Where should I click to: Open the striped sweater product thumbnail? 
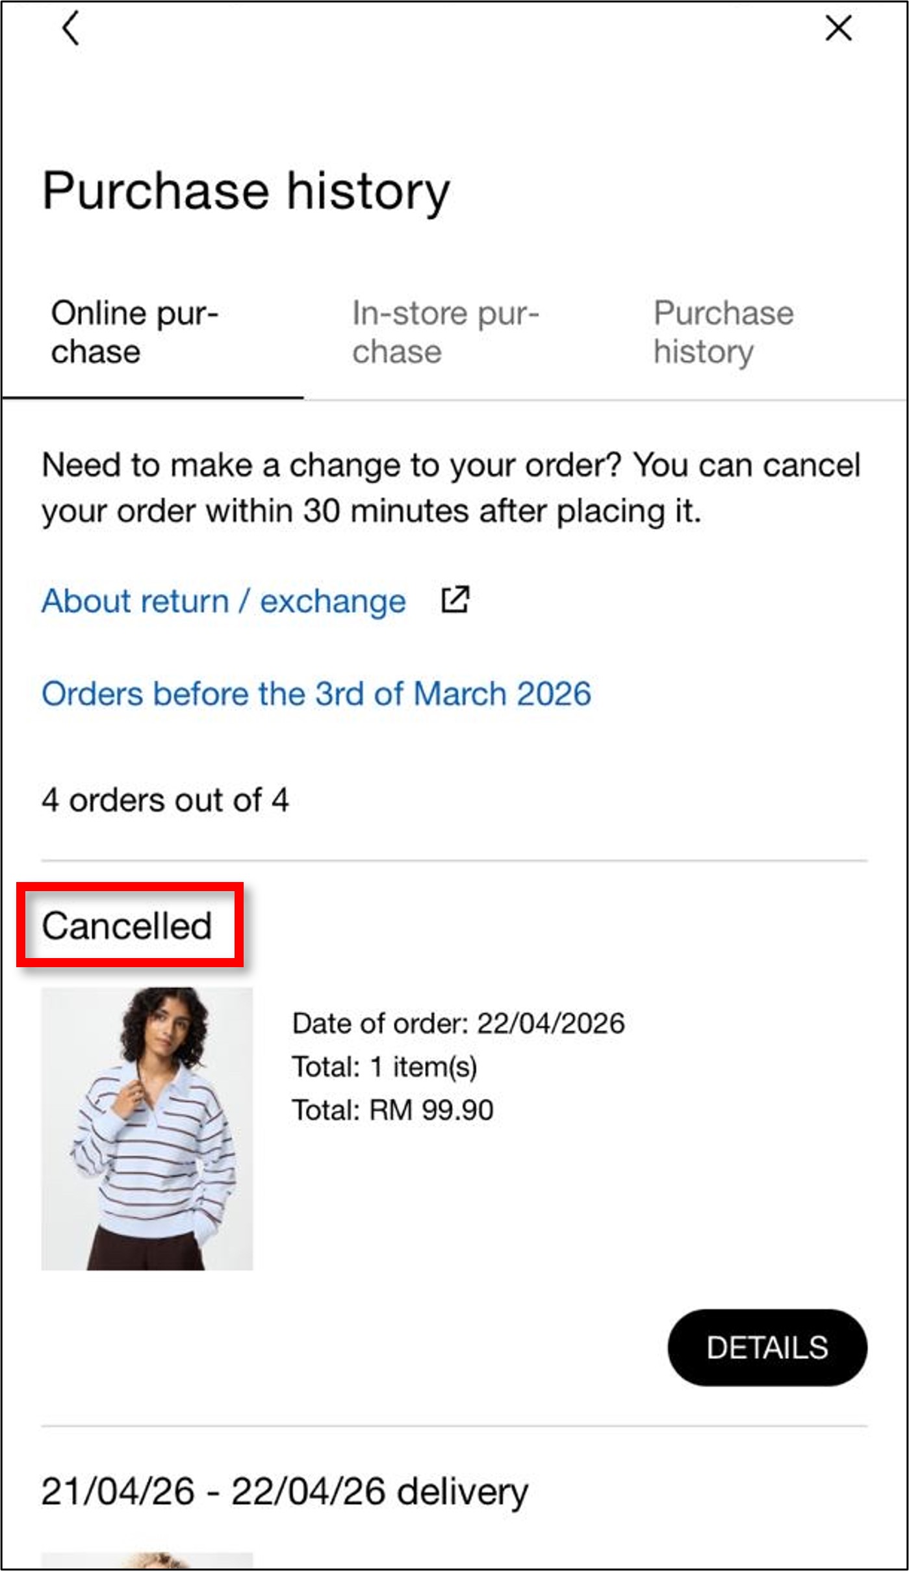pyautogui.click(x=147, y=1128)
